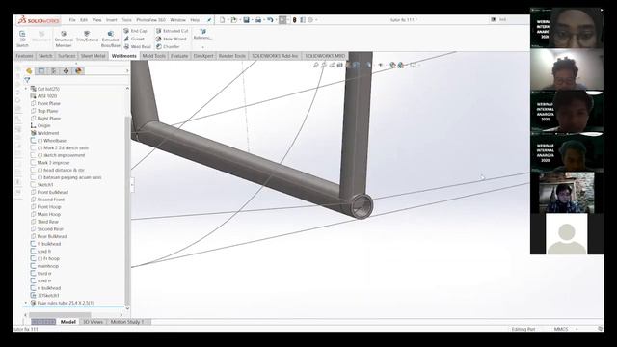Switch to the Mold Tools tab

tap(154, 56)
